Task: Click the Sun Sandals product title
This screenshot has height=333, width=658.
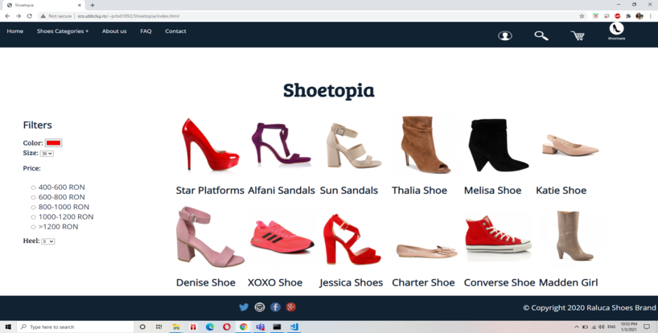Action: (349, 191)
